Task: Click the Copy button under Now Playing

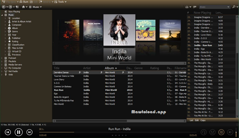Action: (203, 120)
